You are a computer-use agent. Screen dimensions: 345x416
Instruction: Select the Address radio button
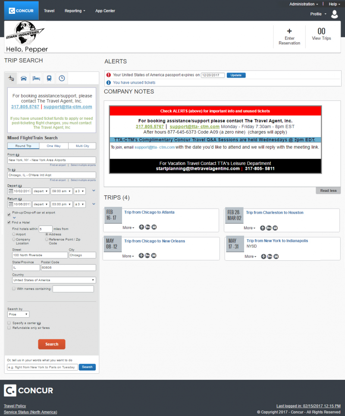(x=47, y=234)
